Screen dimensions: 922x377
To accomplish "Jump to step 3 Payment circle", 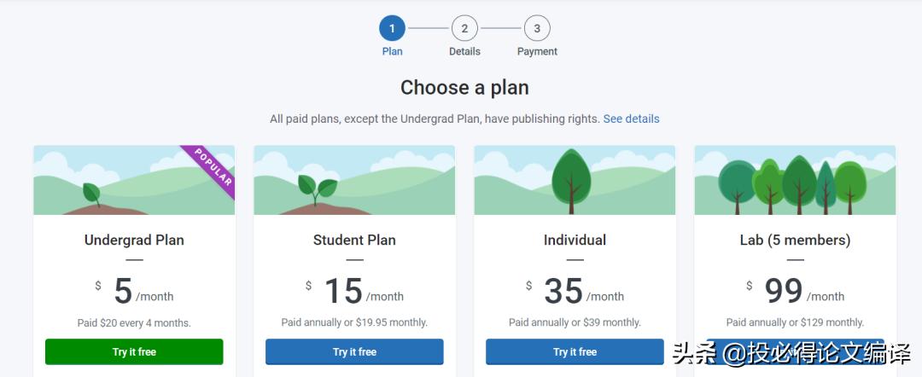I will (x=537, y=28).
